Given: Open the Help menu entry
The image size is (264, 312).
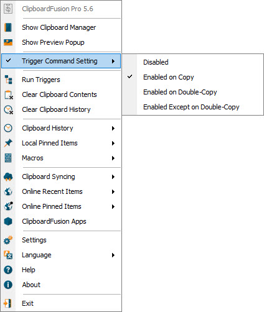Looking at the screenshot, I should pyautogui.click(x=61, y=270).
